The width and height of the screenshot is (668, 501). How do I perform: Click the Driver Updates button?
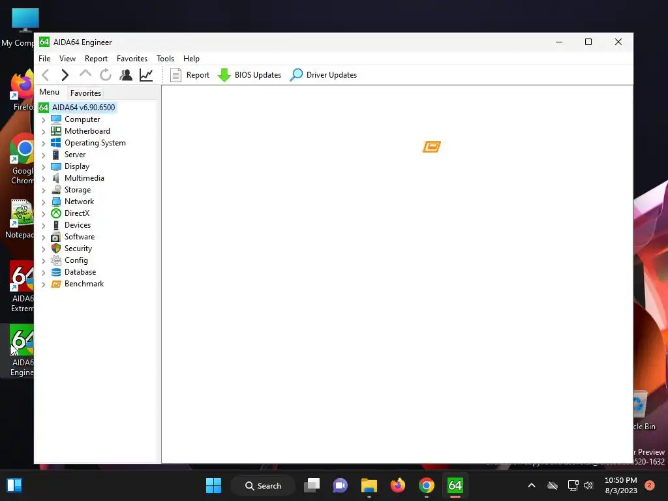[x=324, y=75]
